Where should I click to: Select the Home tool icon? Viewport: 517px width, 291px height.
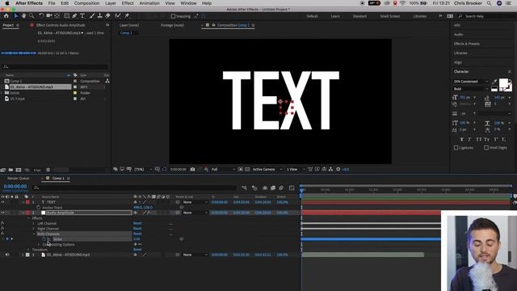tap(6, 16)
